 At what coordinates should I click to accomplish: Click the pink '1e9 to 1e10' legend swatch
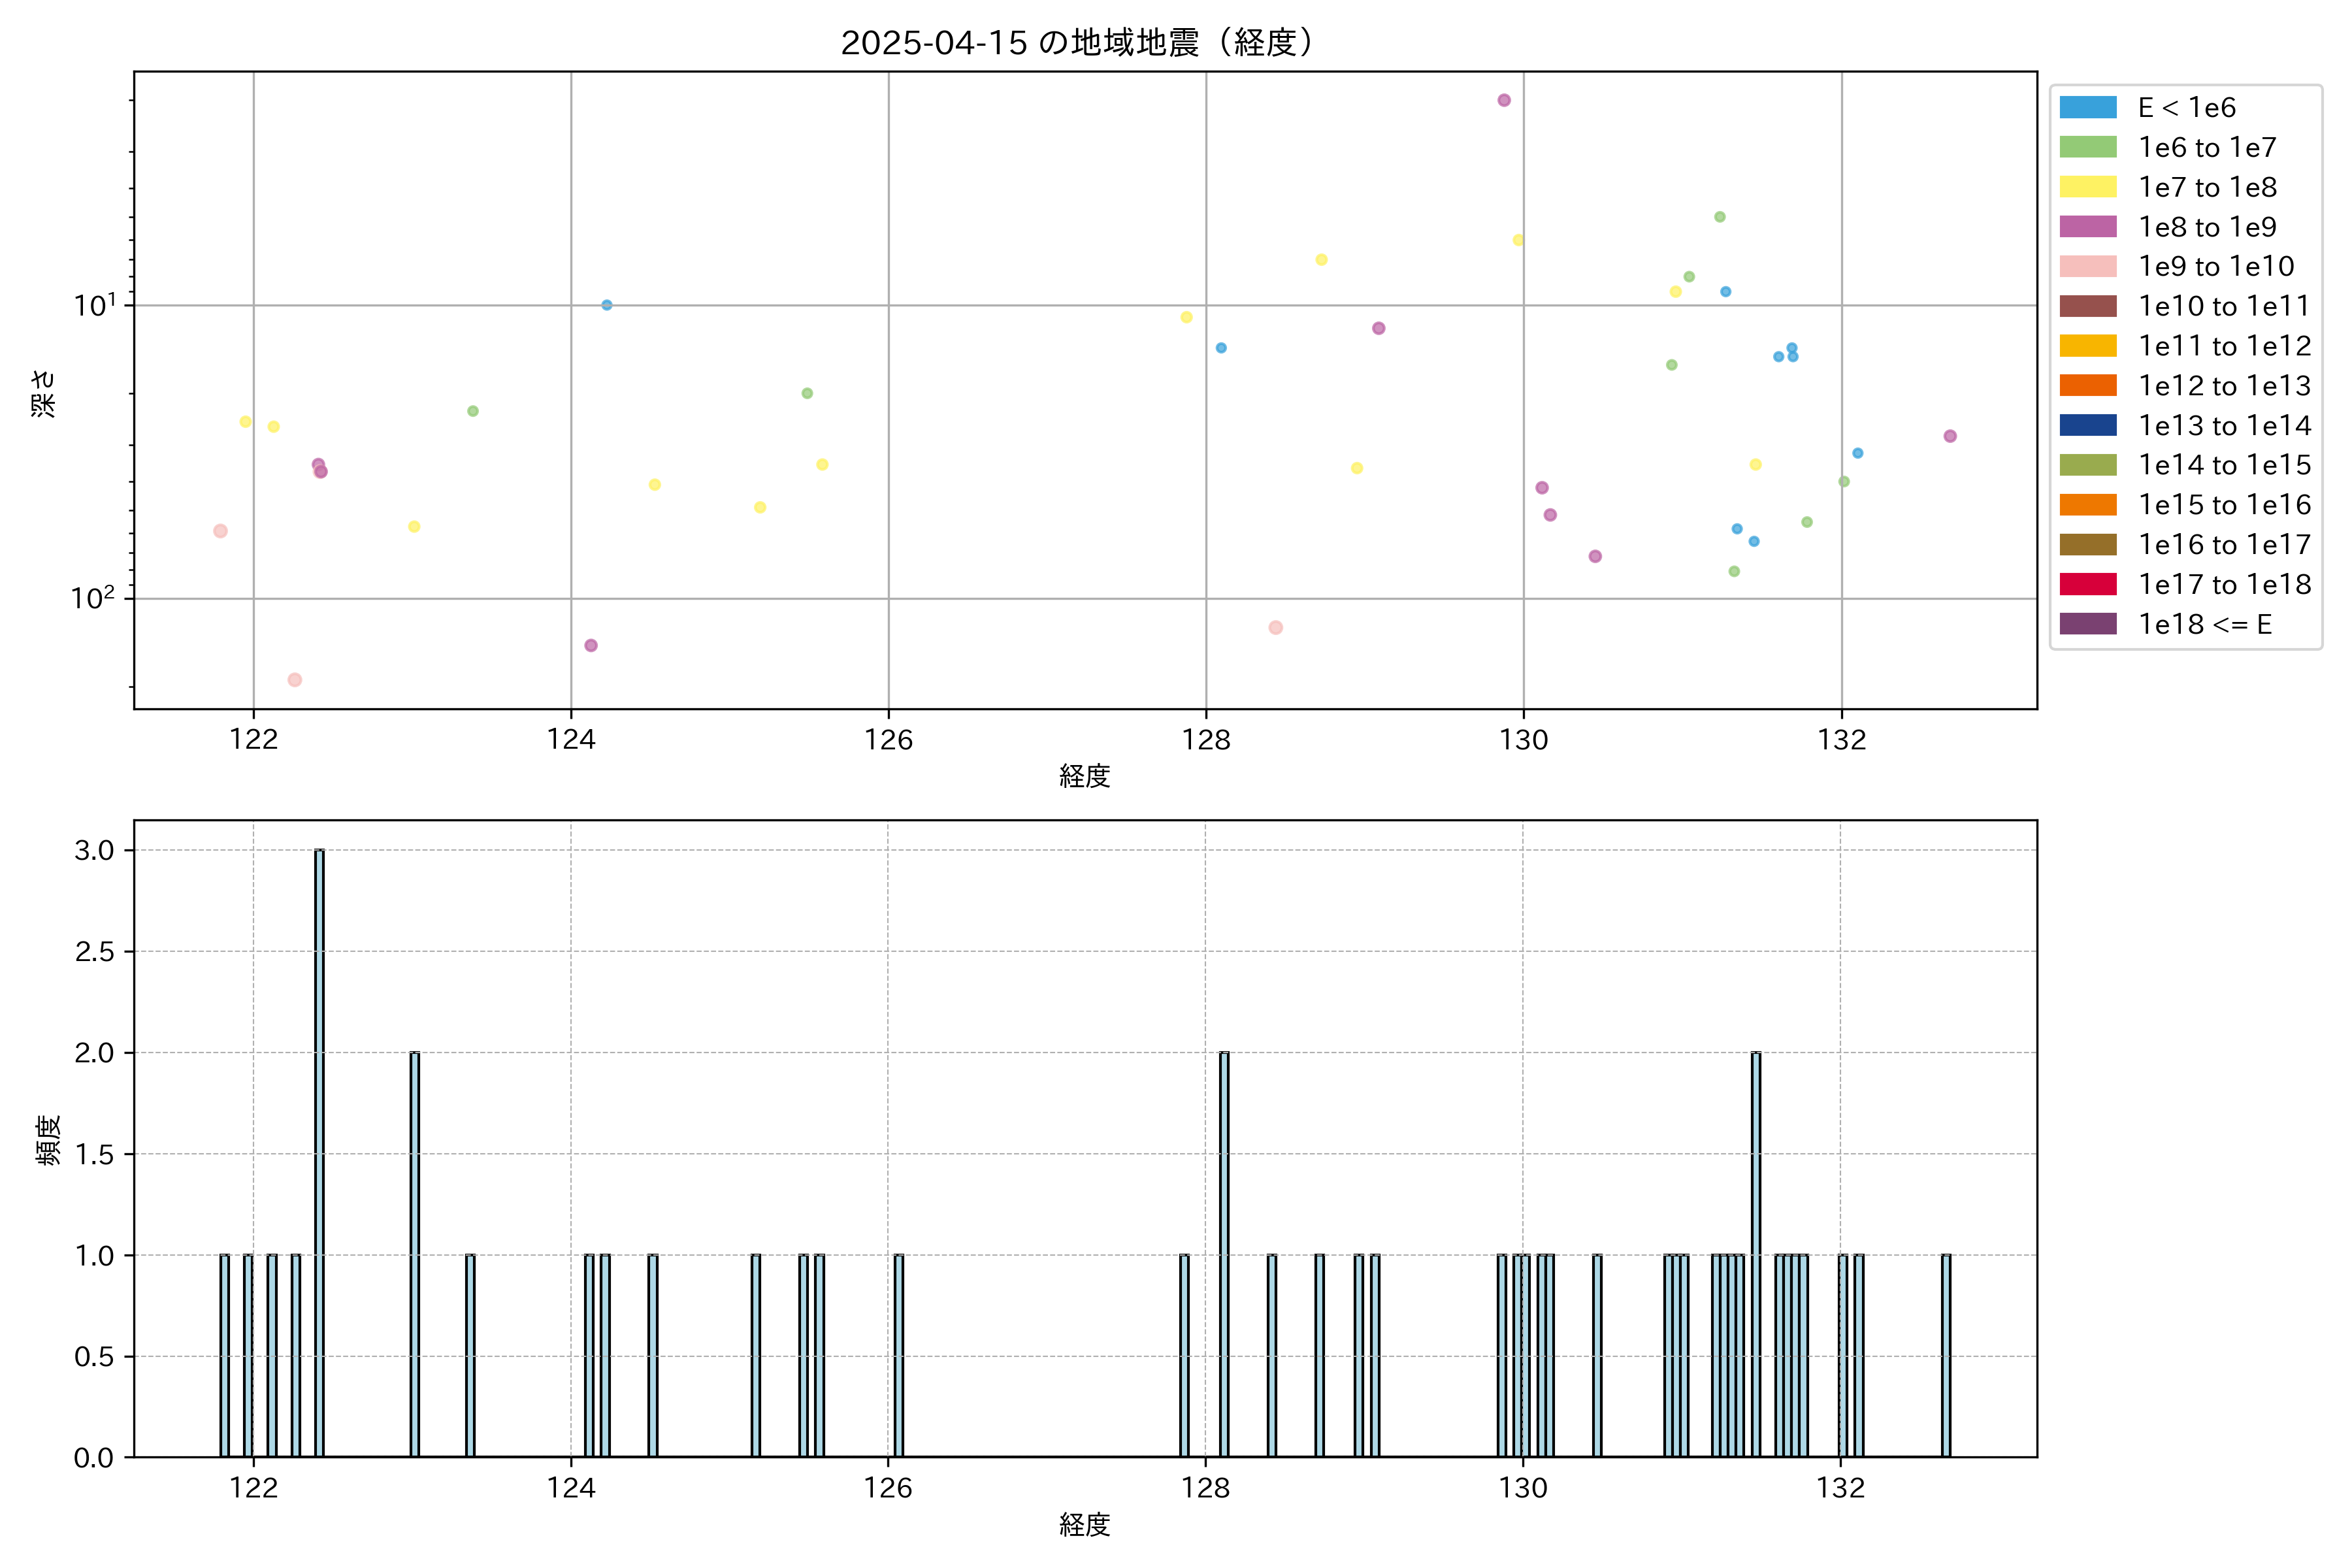2087,266
